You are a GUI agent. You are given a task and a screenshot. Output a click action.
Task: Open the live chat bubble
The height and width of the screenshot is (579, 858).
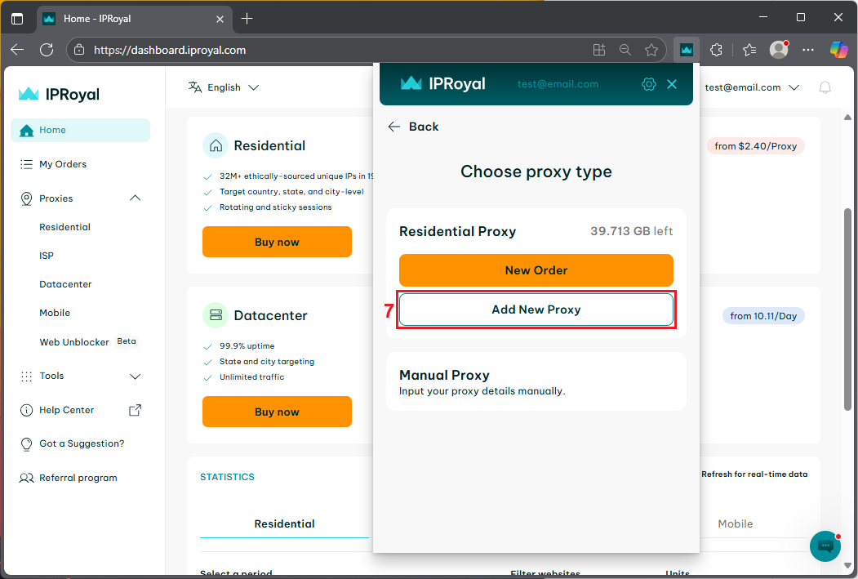tap(825, 546)
